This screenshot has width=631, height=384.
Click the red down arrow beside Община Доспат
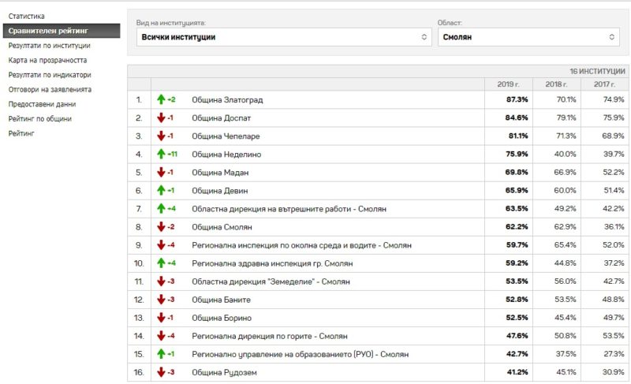coord(162,117)
